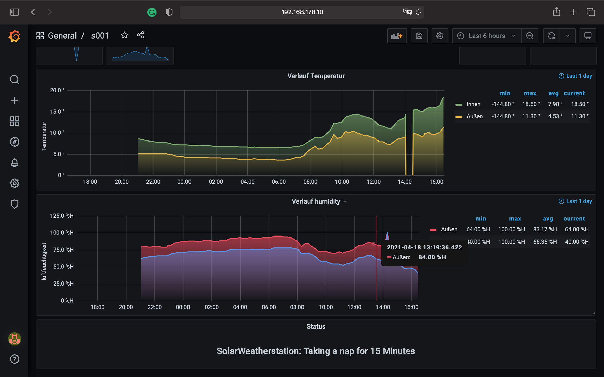Open dashboard settings gear in top toolbar
This screenshot has width=604, height=377.
click(x=440, y=36)
